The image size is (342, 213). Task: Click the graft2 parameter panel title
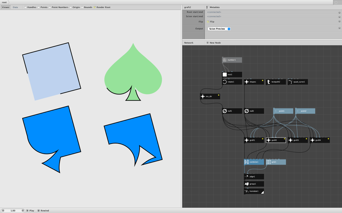click(x=187, y=7)
